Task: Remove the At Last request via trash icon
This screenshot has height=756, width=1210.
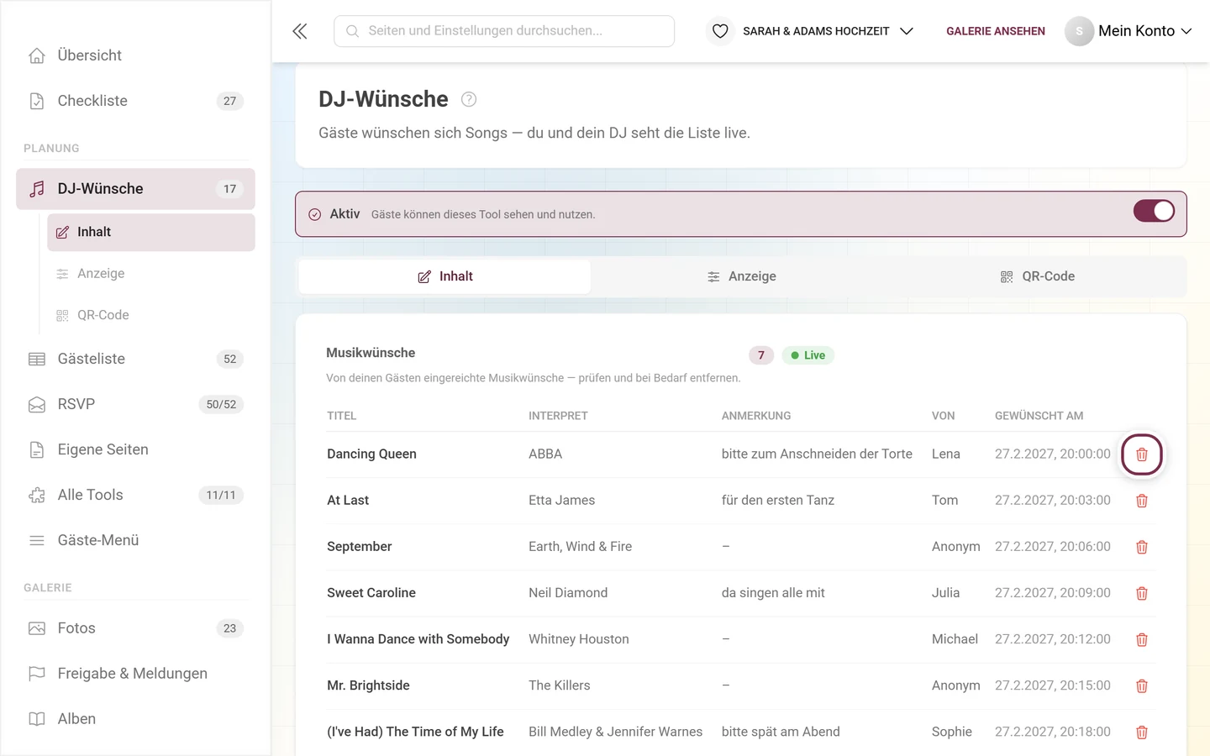Action: 1141,501
